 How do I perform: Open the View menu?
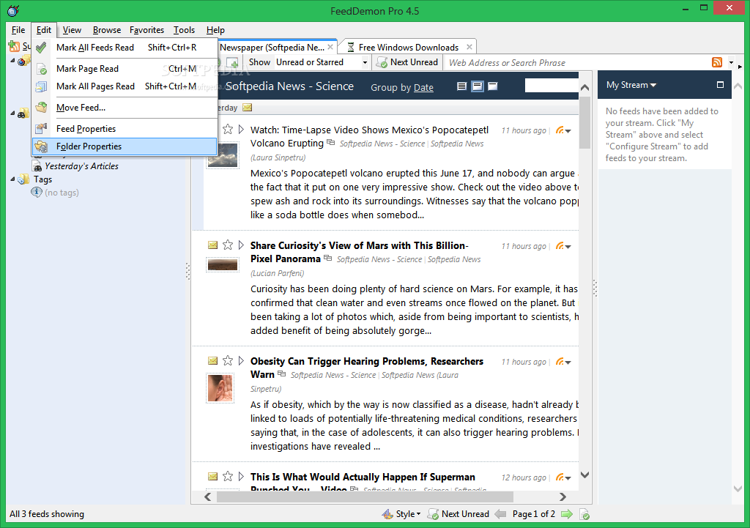tap(72, 29)
